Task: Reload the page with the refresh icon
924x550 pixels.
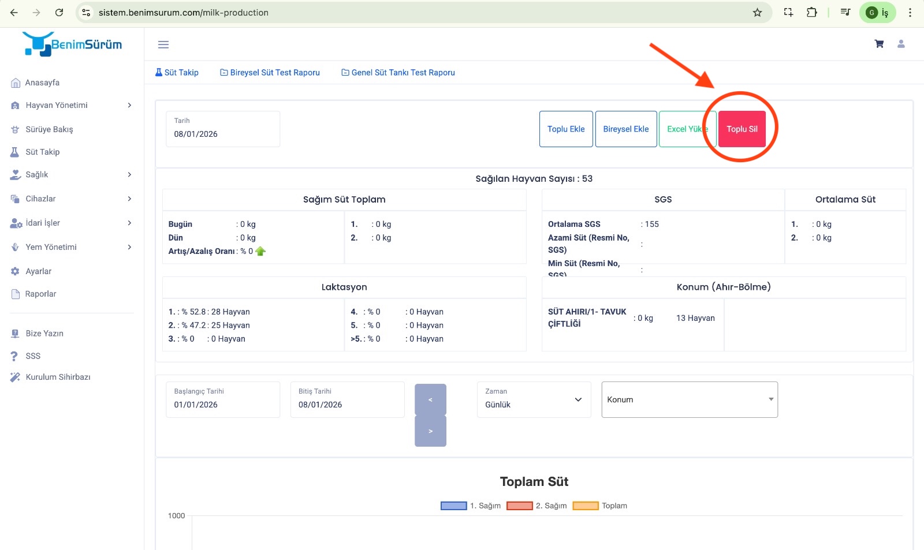Action: pyautogui.click(x=59, y=12)
